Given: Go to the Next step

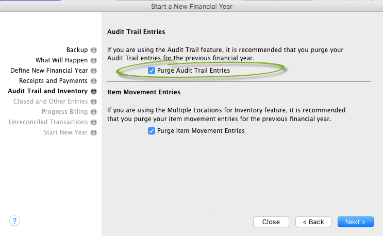Looking at the screenshot, I should [355, 222].
